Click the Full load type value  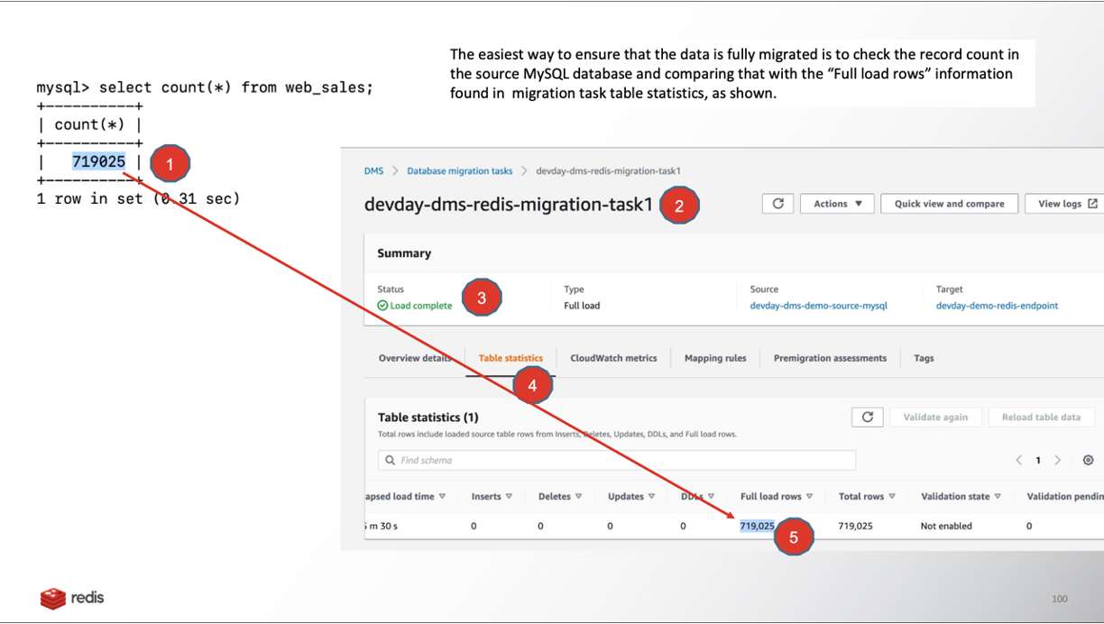click(582, 306)
